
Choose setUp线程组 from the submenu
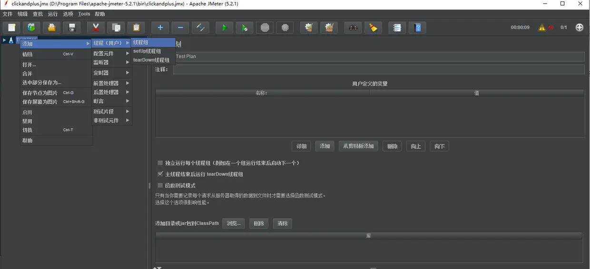pos(153,51)
